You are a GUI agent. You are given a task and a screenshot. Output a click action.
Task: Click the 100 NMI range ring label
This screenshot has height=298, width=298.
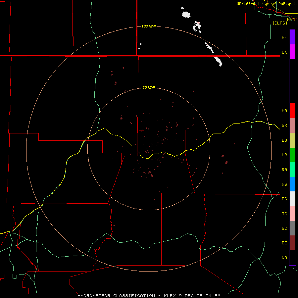pos(149,26)
